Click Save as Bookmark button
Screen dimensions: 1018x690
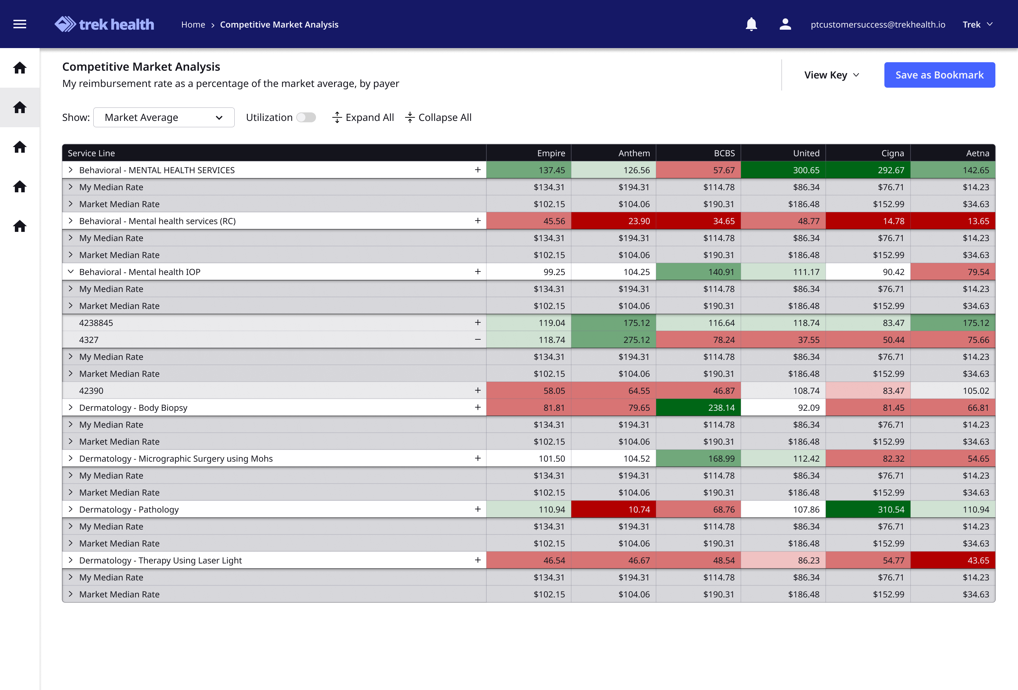[939, 75]
